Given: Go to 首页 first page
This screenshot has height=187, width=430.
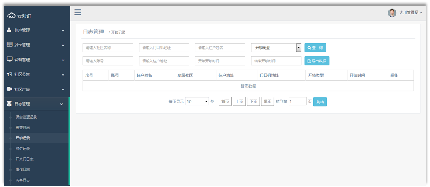Looking at the screenshot, I should 225,101.
